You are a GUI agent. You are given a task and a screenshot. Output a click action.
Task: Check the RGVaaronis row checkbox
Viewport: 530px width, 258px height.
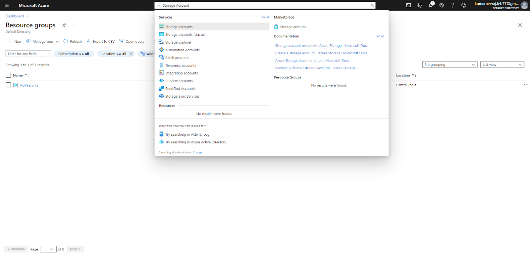[8, 85]
